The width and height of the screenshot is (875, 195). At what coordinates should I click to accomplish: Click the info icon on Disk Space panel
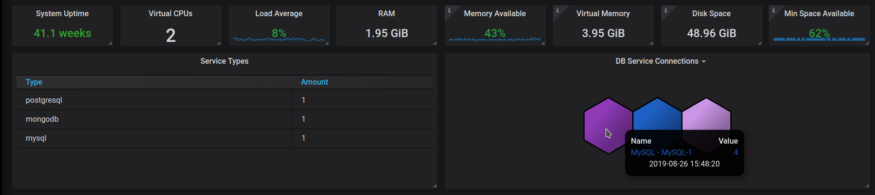click(x=666, y=10)
